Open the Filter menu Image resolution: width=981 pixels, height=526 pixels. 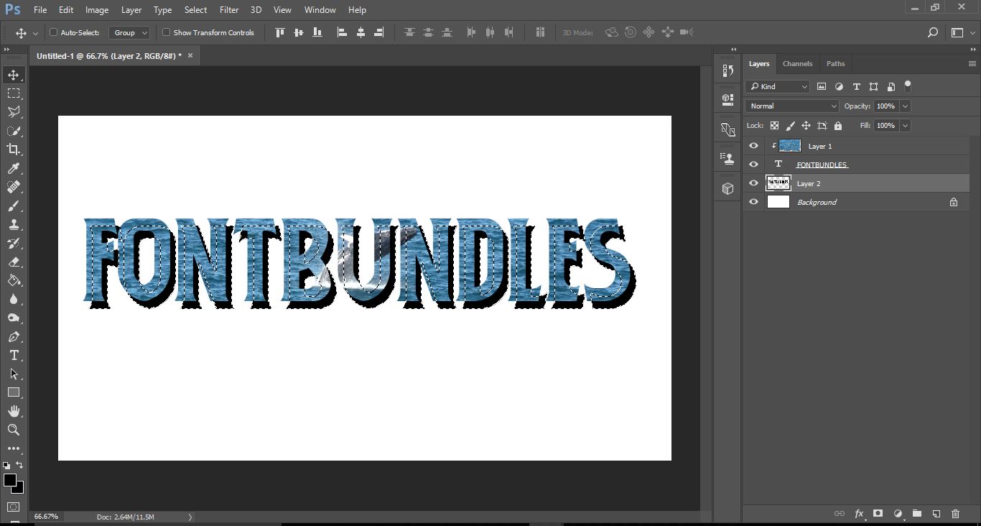[x=228, y=9]
